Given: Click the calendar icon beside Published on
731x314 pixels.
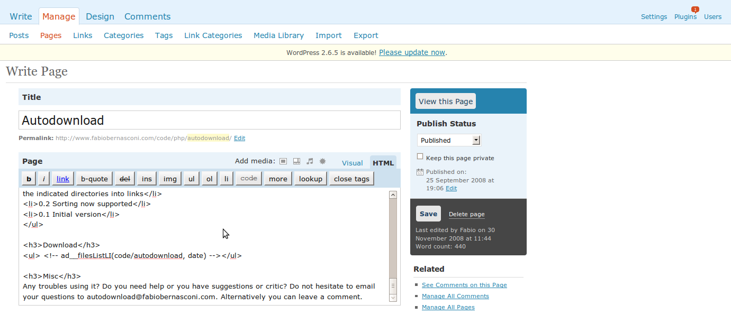Looking at the screenshot, I should pyautogui.click(x=420, y=172).
